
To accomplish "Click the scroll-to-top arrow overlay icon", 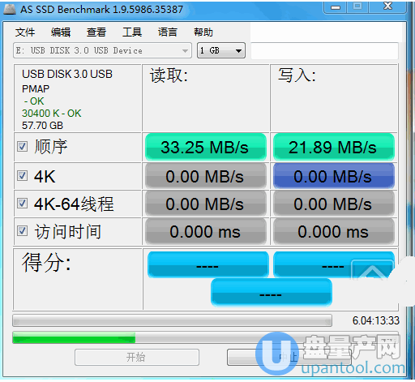I will [x=372, y=271].
